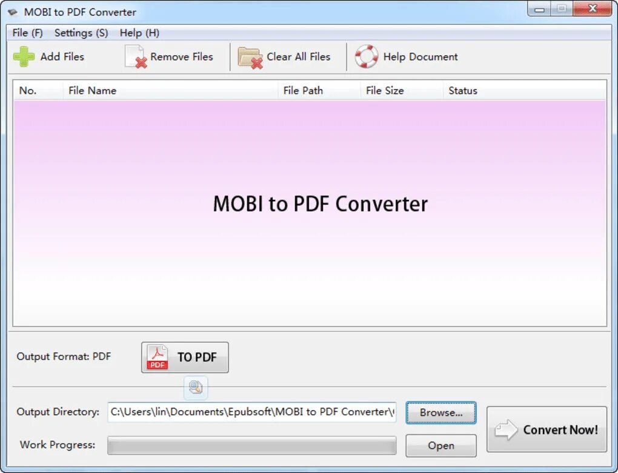
Task: Click the lifebuoy Help Document icon
Action: (x=367, y=56)
